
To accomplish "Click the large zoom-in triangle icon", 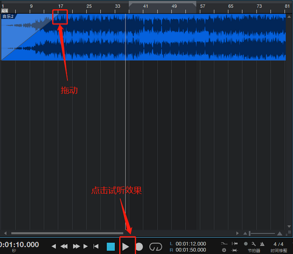I will click(280, 233).
